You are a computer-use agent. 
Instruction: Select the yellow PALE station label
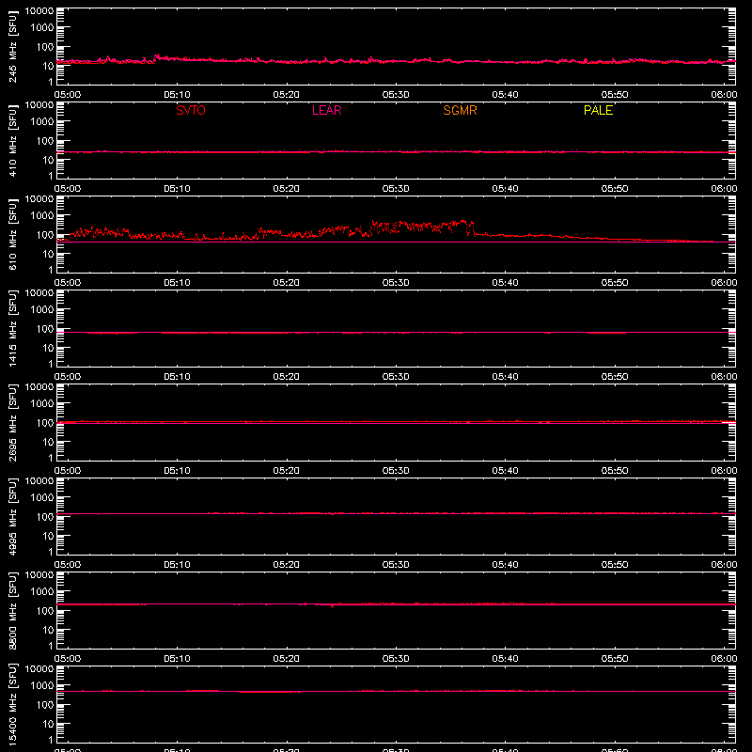point(598,110)
